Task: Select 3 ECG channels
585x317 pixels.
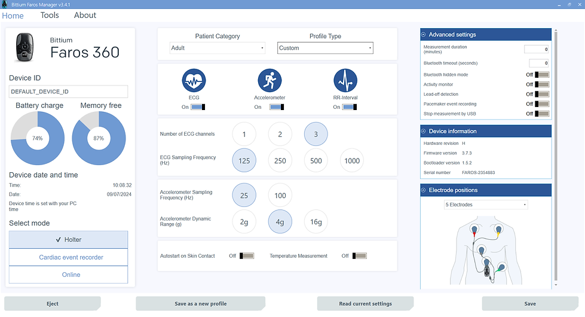Action: pos(316,134)
